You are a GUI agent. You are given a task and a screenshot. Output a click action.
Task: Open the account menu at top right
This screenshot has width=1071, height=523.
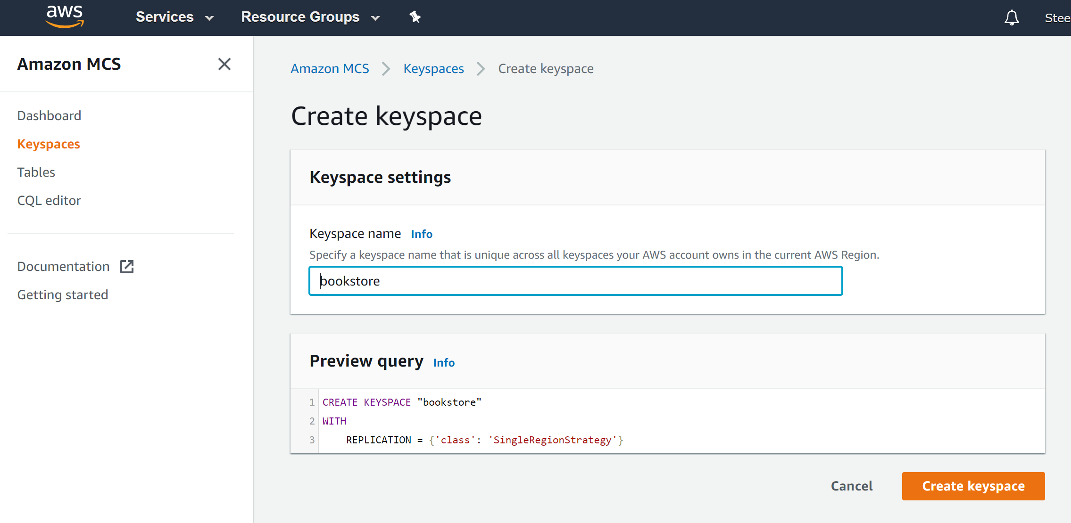1057,18
